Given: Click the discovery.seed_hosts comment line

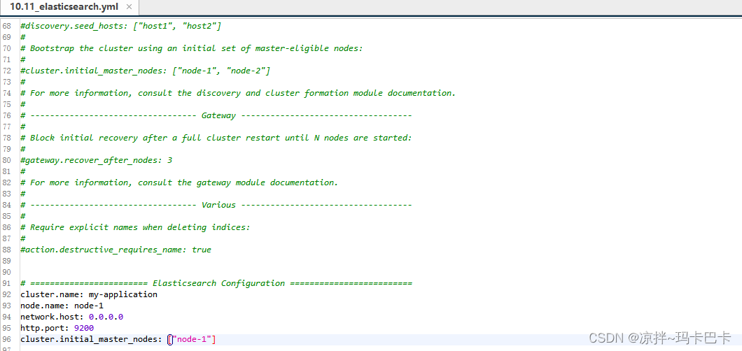Looking at the screenshot, I should 120,25.
